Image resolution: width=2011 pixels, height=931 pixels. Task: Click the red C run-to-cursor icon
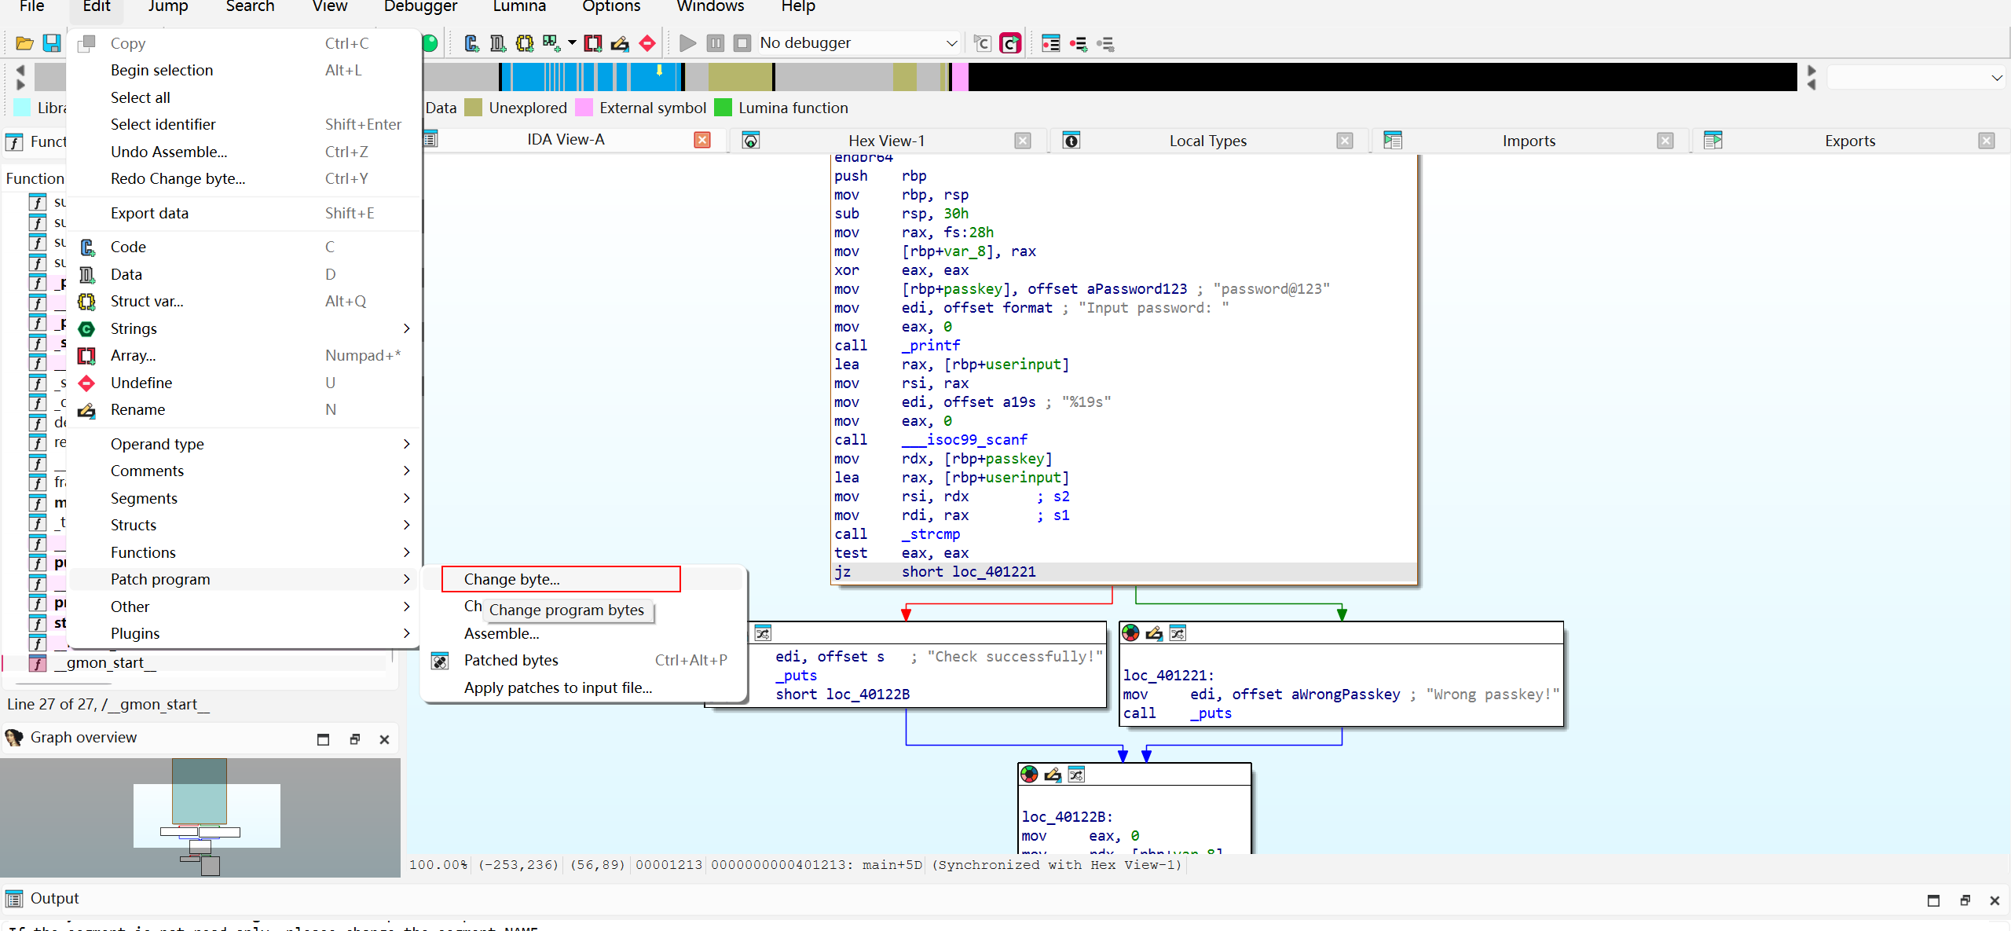pos(1010,43)
